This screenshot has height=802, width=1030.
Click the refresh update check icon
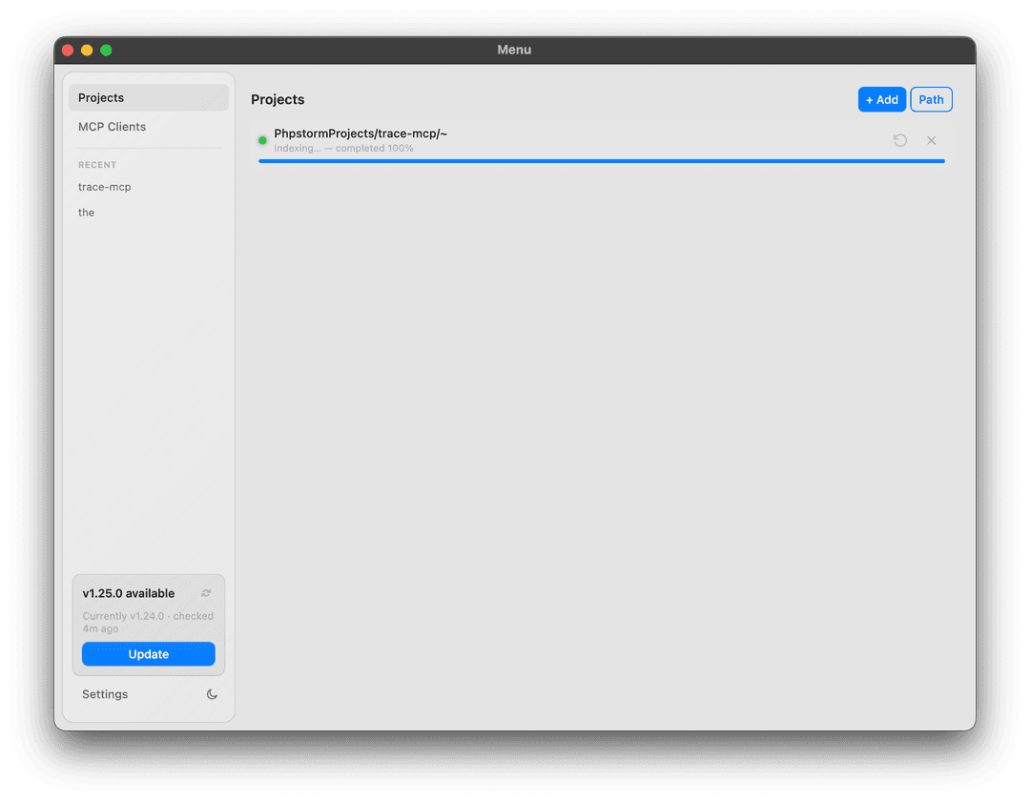pos(206,593)
